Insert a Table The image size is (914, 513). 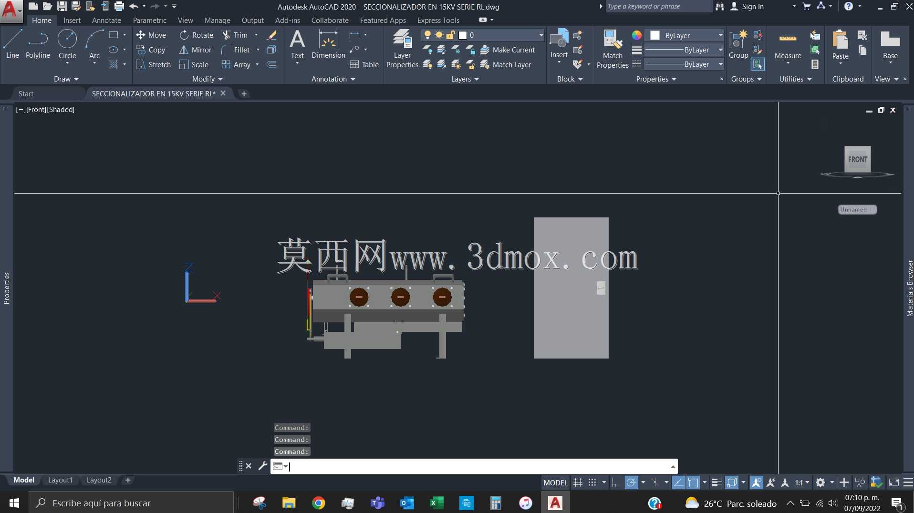(x=364, y=64)
